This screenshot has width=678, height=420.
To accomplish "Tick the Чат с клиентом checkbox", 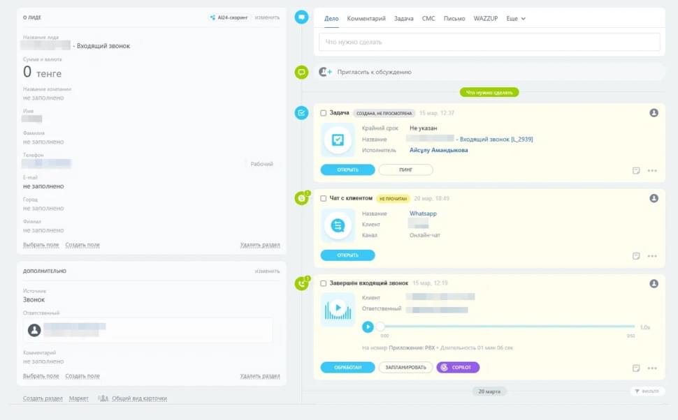I will pos(323,199).
